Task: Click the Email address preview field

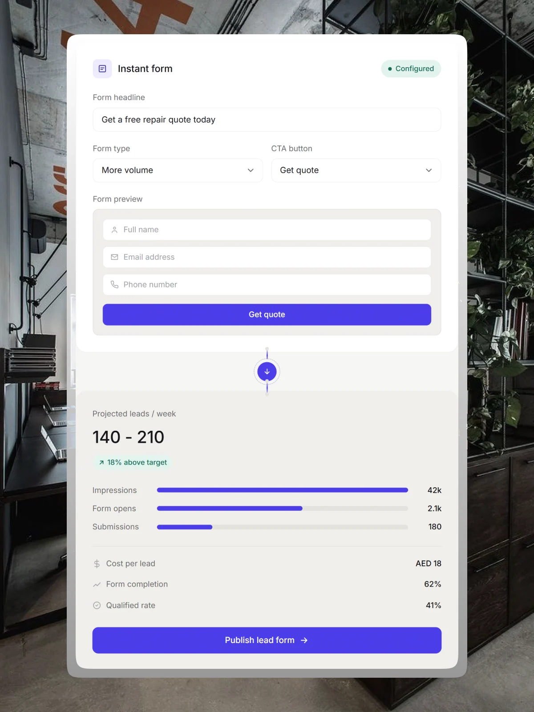Action: (267, 257)
